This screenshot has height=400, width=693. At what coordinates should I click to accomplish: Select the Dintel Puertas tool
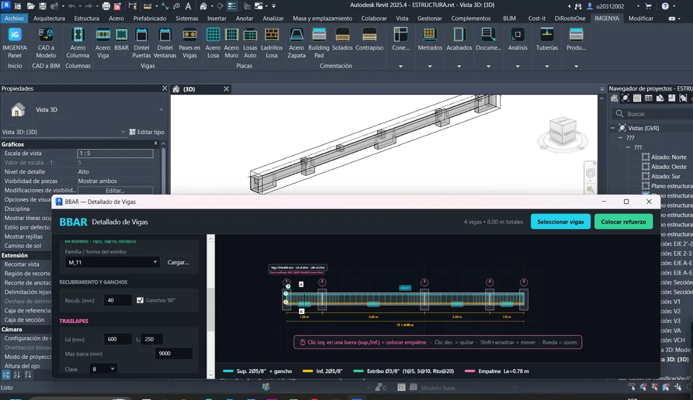[141, 43]
